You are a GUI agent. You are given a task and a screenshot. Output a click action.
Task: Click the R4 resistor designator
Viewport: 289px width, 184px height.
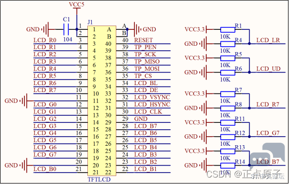(x=238, y=40)
